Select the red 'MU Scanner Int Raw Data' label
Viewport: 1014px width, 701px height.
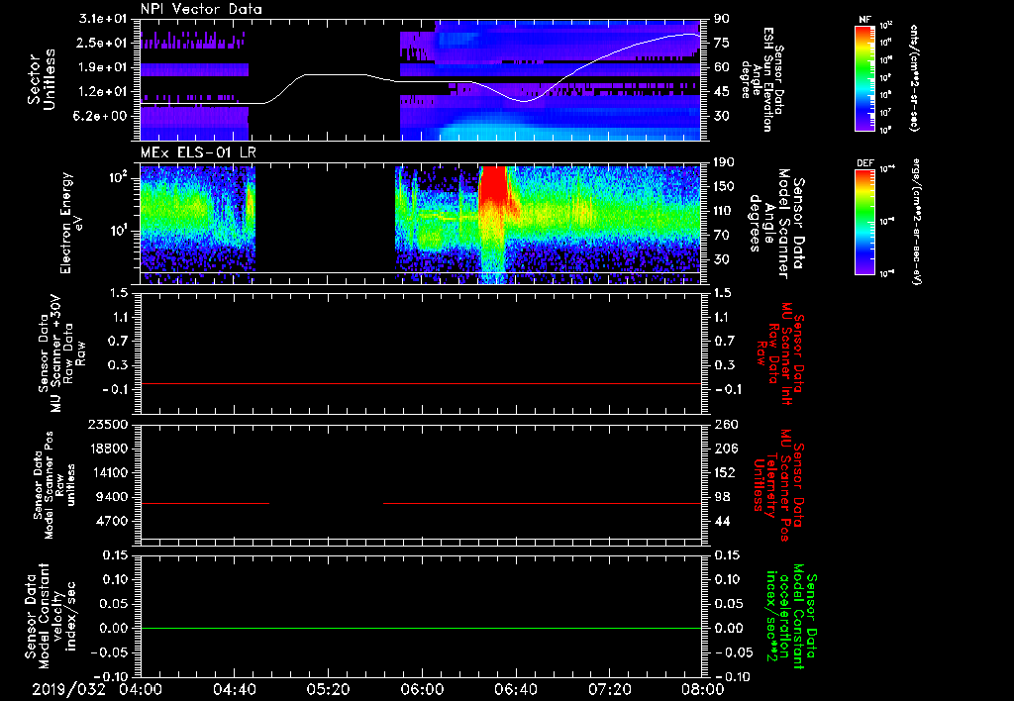pyautogui.click(x=780, y=353)
